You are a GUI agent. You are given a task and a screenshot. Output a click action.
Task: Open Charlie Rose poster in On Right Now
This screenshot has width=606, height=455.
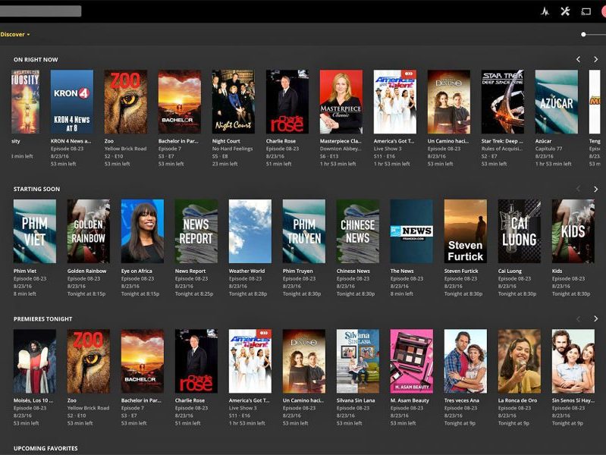(287, 102)
